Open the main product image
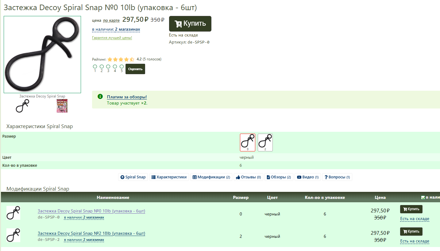This screenshot has width=440, height=251. pyautogui.click(x=42, y=55)
